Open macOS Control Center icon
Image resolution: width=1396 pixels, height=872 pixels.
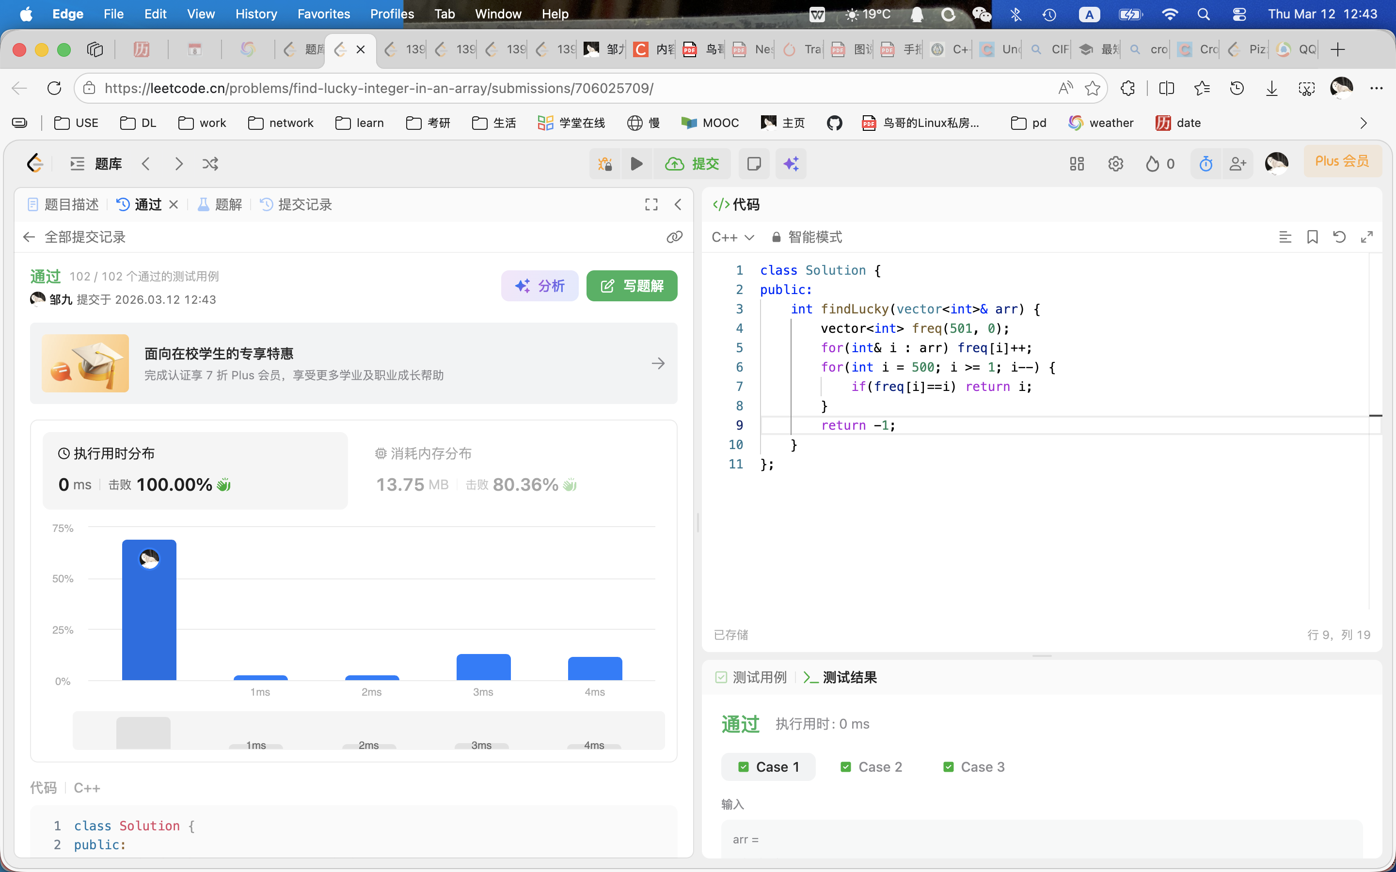coord(1239,14)
